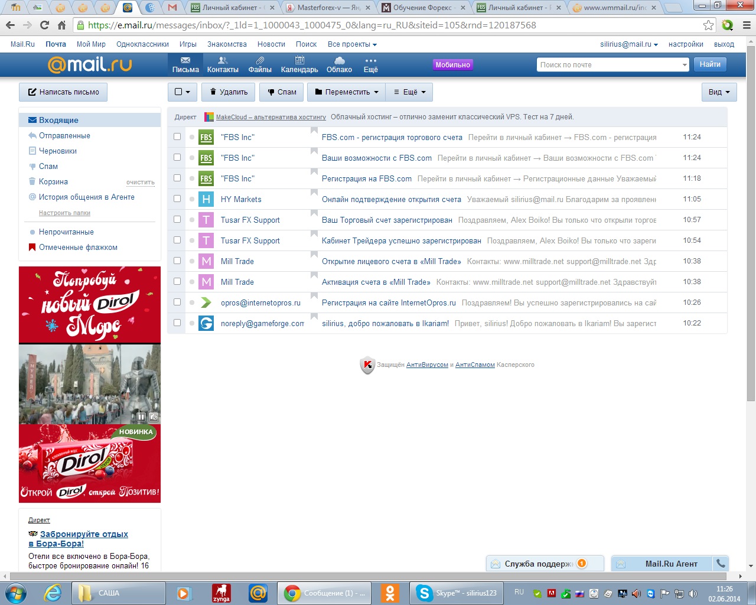756x605 pixels.
Task: Open the silirius@mail.ru account dropdown
Action: 629,44
